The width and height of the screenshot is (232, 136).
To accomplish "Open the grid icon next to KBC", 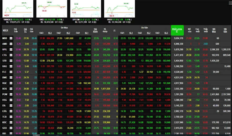I will (11, 122).
